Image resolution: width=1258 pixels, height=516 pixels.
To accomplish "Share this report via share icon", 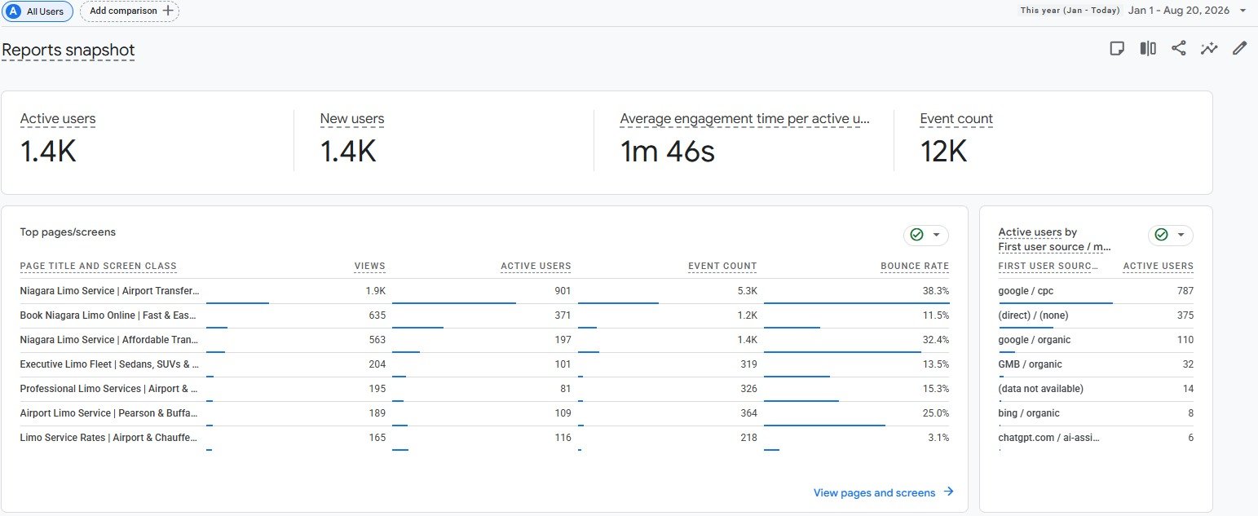I will [1179, 49].
